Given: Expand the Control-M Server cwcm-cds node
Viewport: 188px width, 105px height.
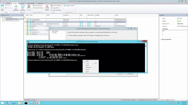Looking at the screenshot, I should [3, 21].
